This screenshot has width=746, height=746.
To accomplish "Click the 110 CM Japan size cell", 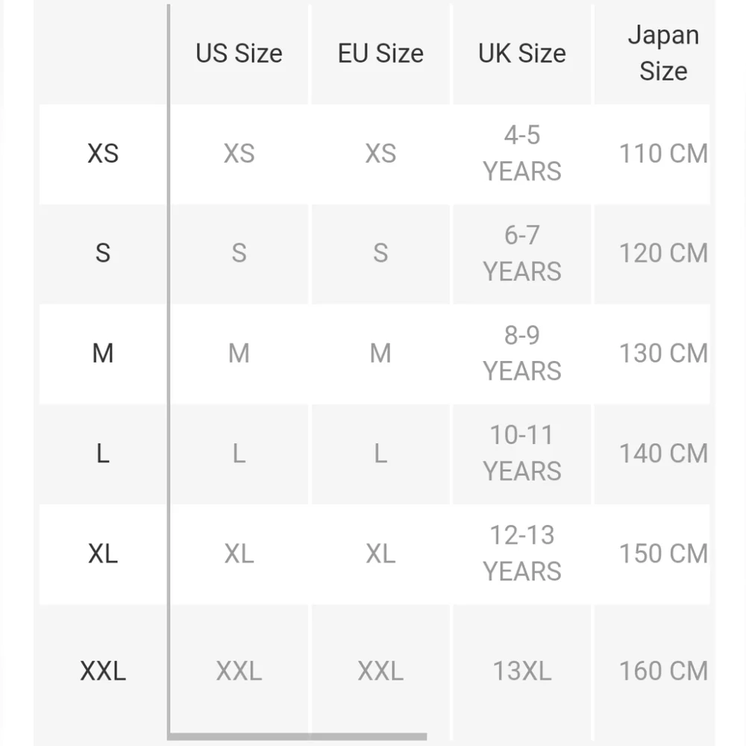I will click(663, 154).
